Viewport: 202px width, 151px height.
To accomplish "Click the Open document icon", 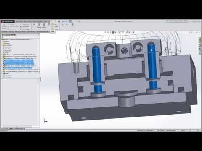I will pyautogui.click(x=55, y=21).
